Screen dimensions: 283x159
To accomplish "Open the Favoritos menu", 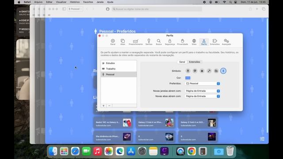I will click(x=88, y=2).
